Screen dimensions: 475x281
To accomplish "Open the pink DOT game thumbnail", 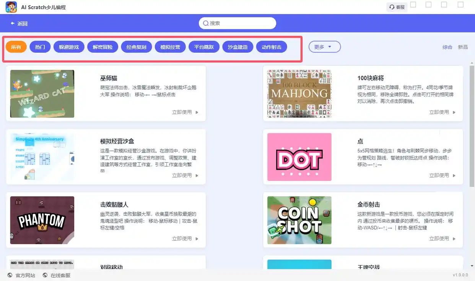I will (x=299, y=157).
